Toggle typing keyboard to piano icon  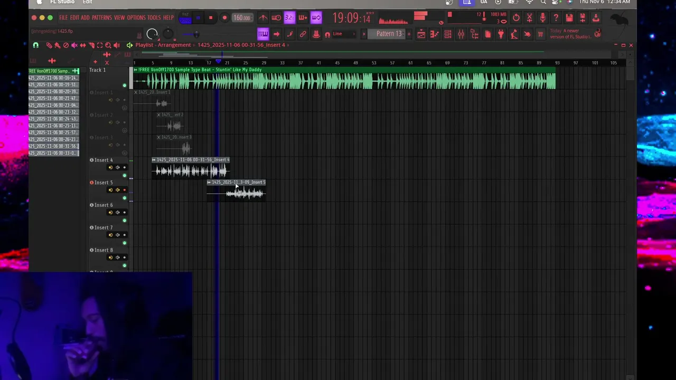263,34
